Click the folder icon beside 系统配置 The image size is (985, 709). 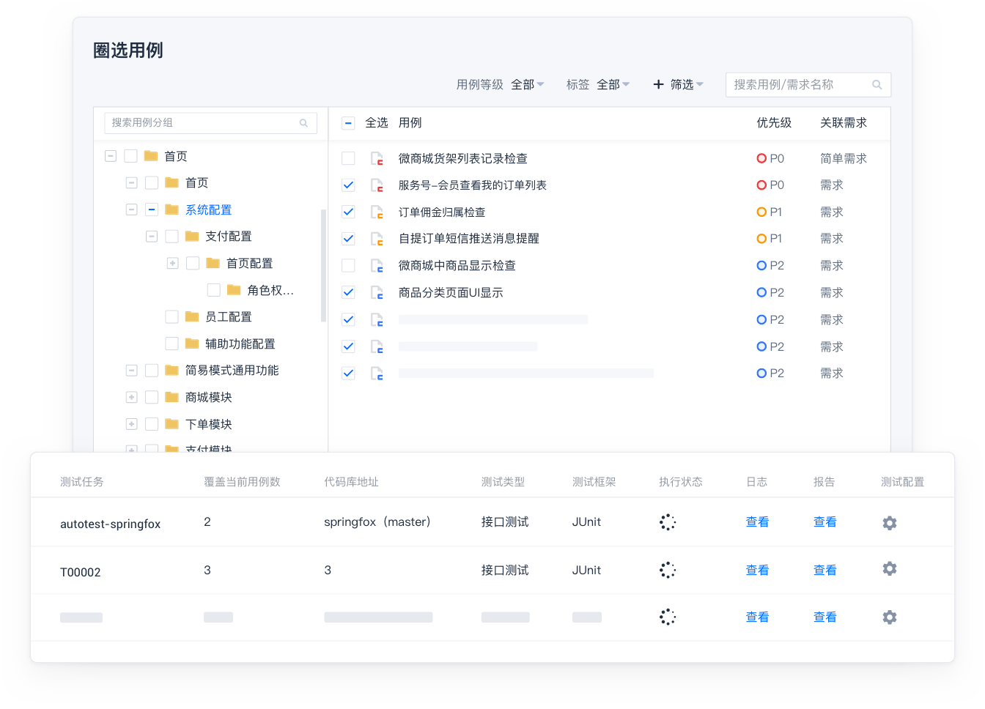click(x=172, y=209)
